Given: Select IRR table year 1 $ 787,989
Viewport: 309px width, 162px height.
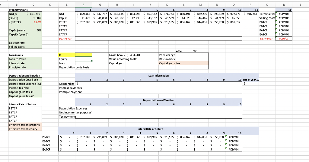Looking at the screenshot, I should [x=83, y=137].
